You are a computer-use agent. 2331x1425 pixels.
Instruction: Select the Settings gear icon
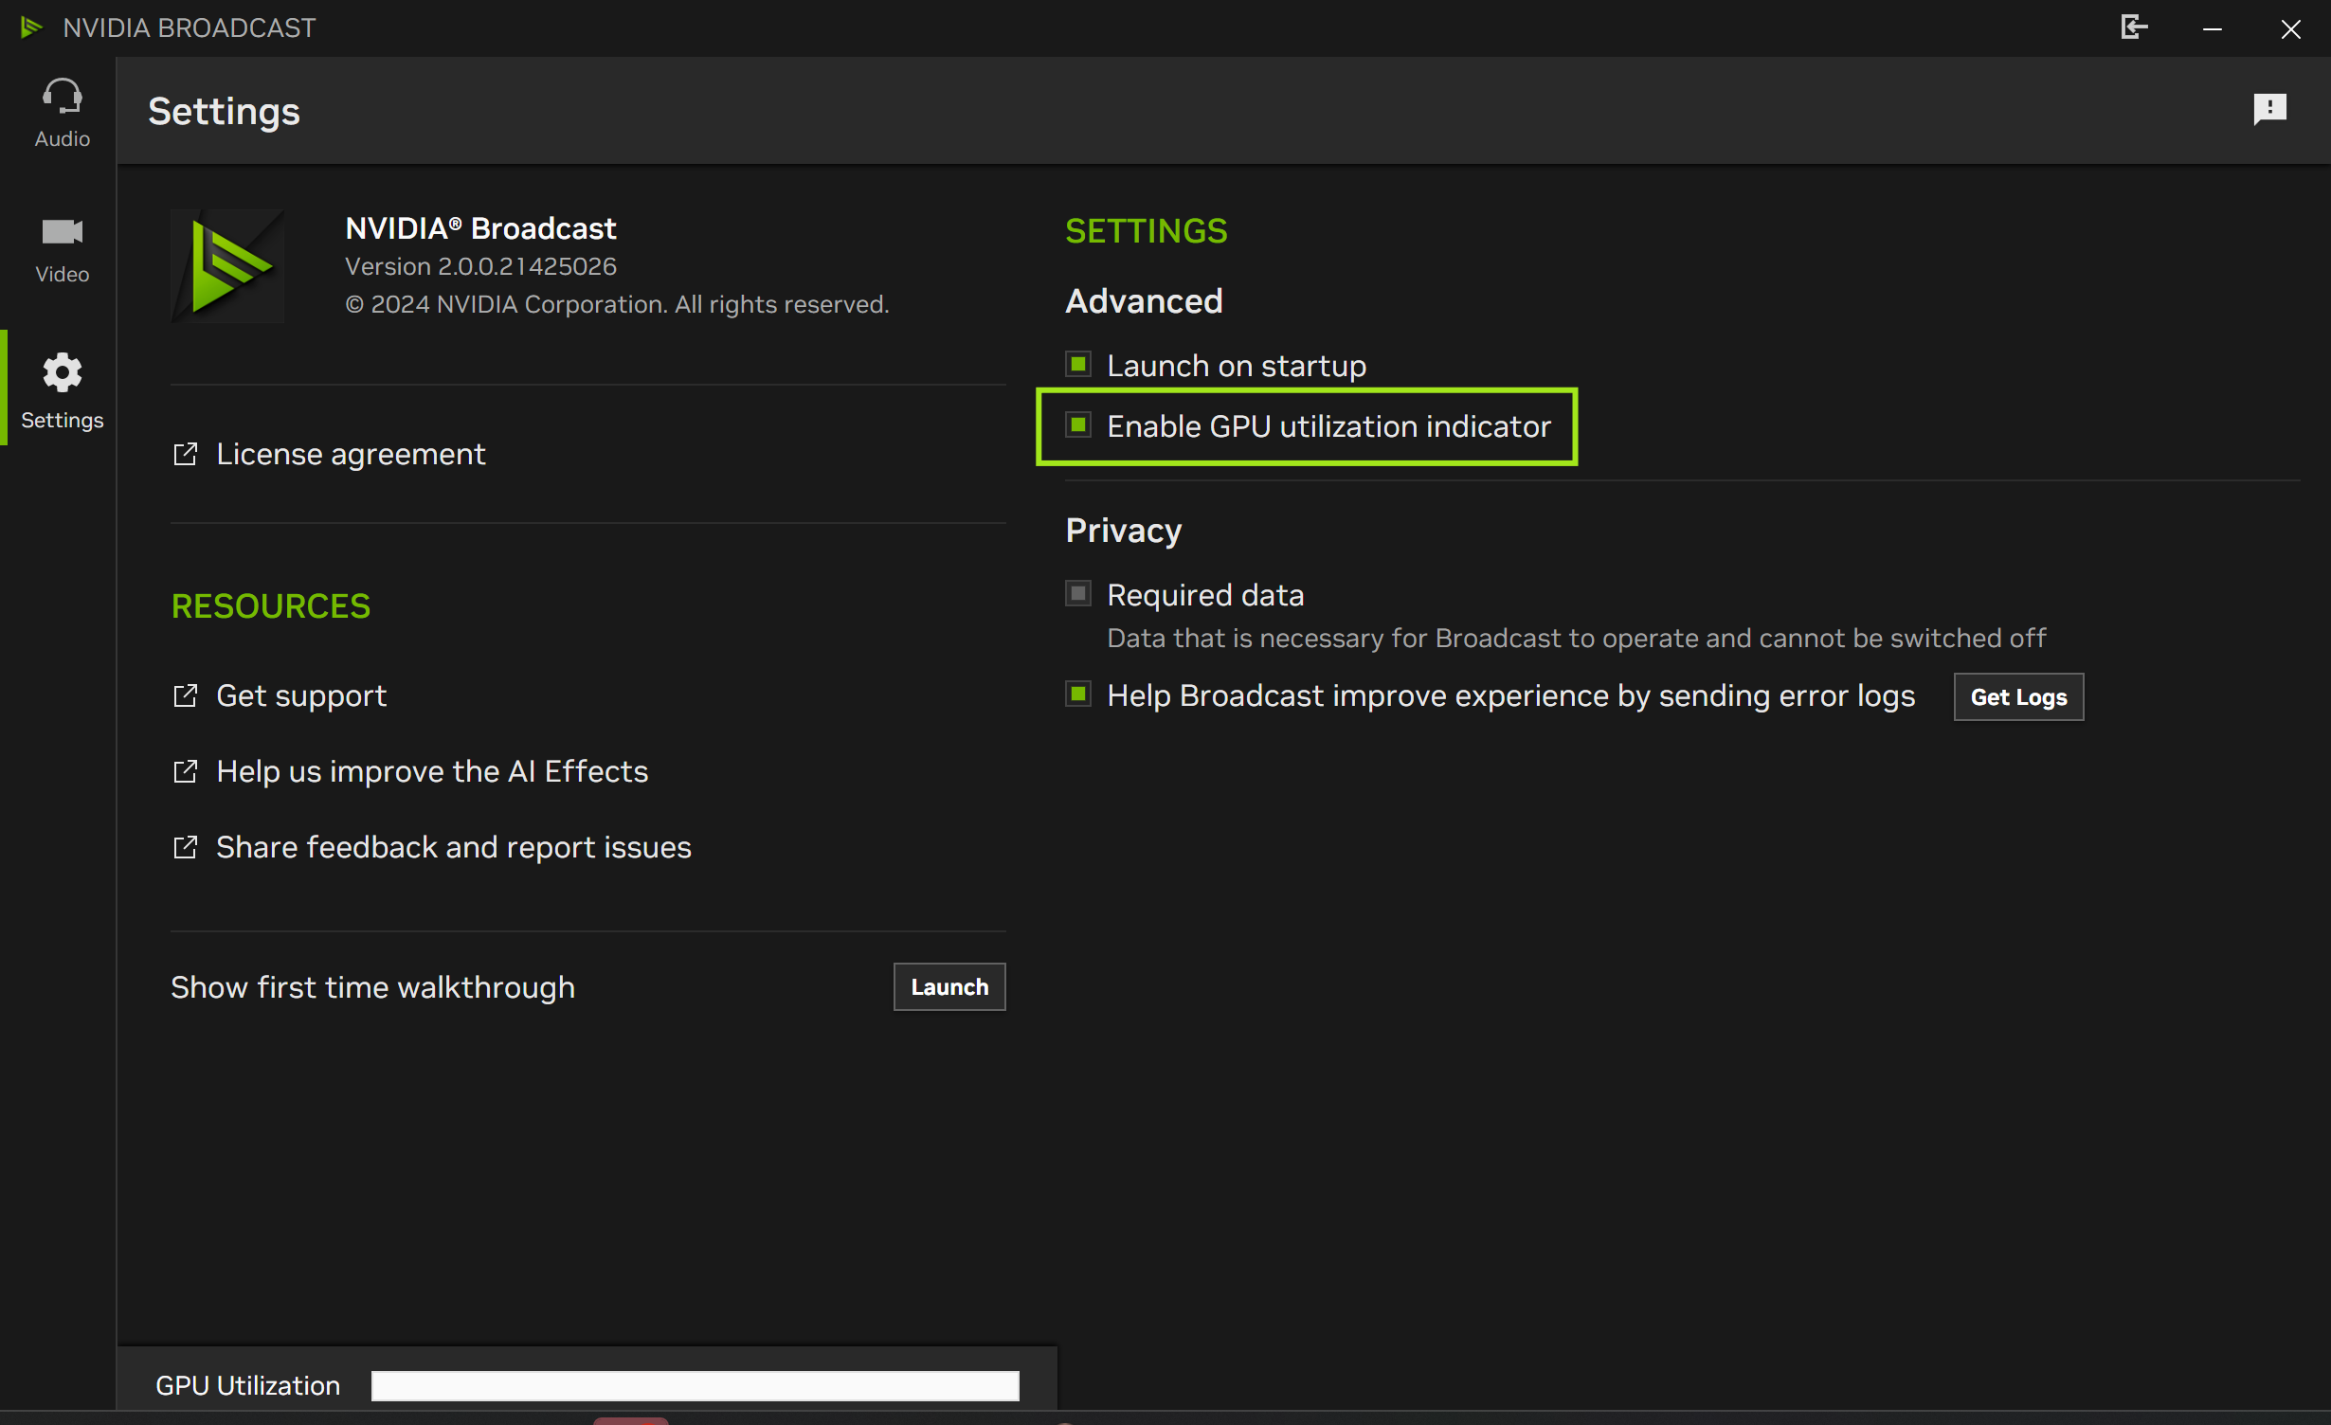(62, 373)
